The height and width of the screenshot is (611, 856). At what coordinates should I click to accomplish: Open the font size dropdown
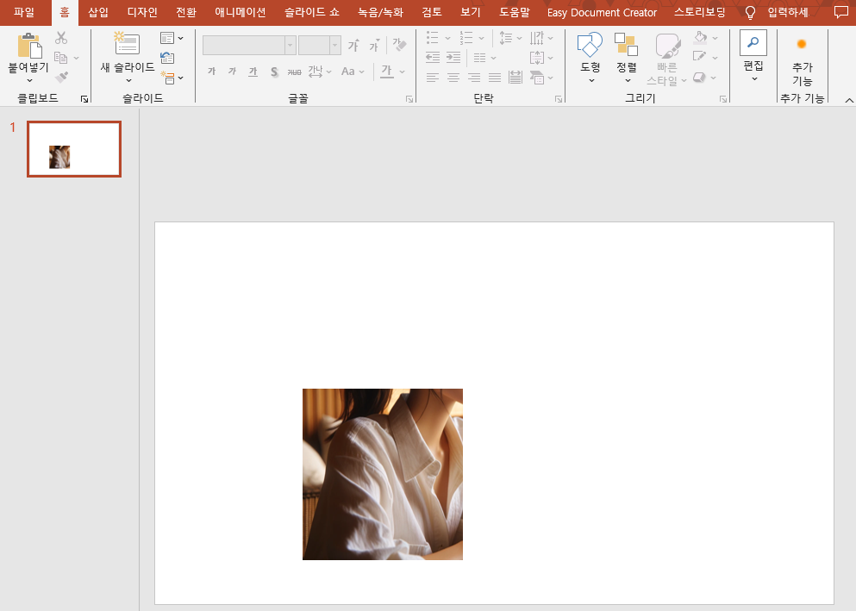click(334, 46)
